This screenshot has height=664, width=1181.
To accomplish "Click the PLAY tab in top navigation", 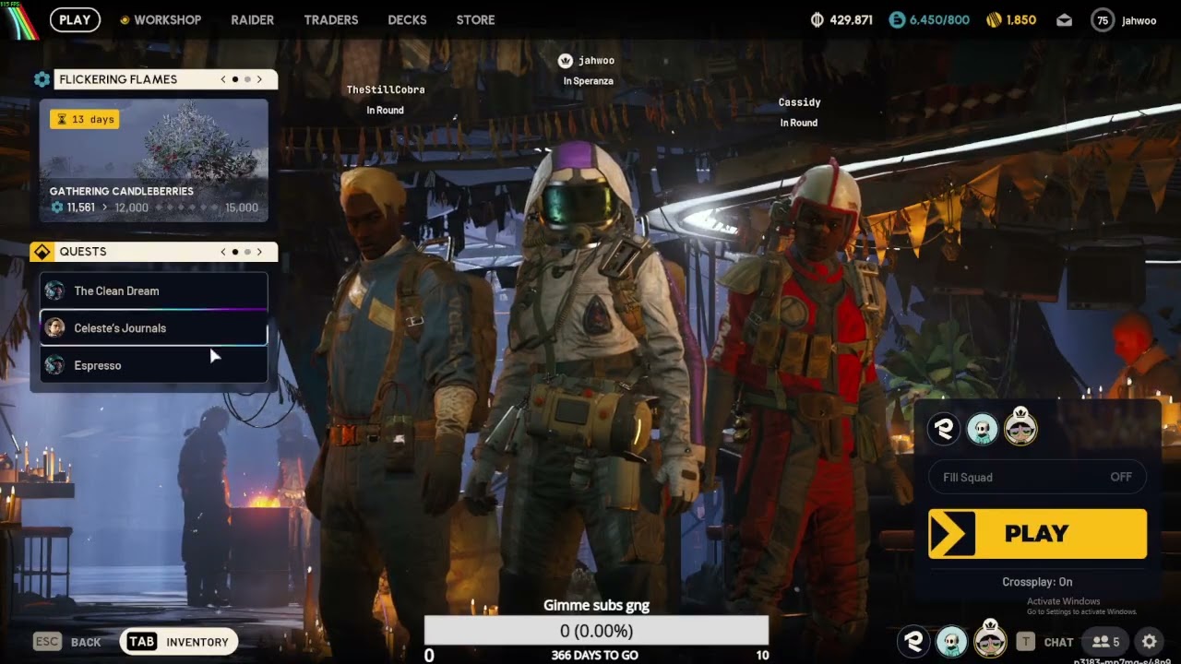I will tap(75, 19).
